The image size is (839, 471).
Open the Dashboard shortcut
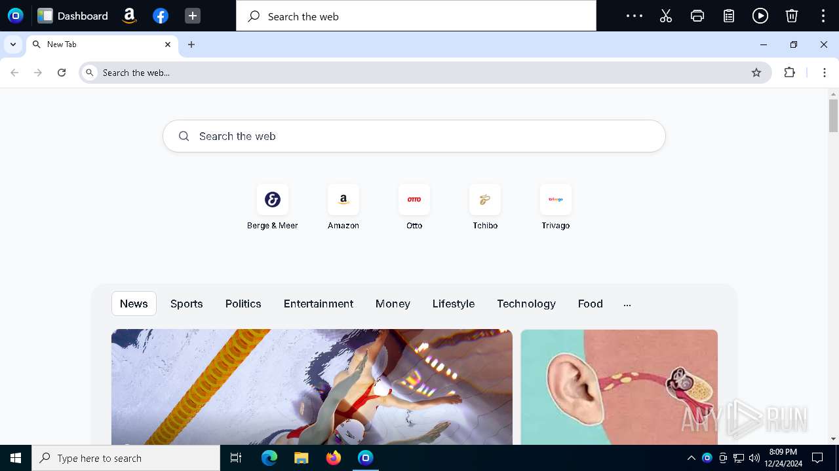[x=73, y=16]
